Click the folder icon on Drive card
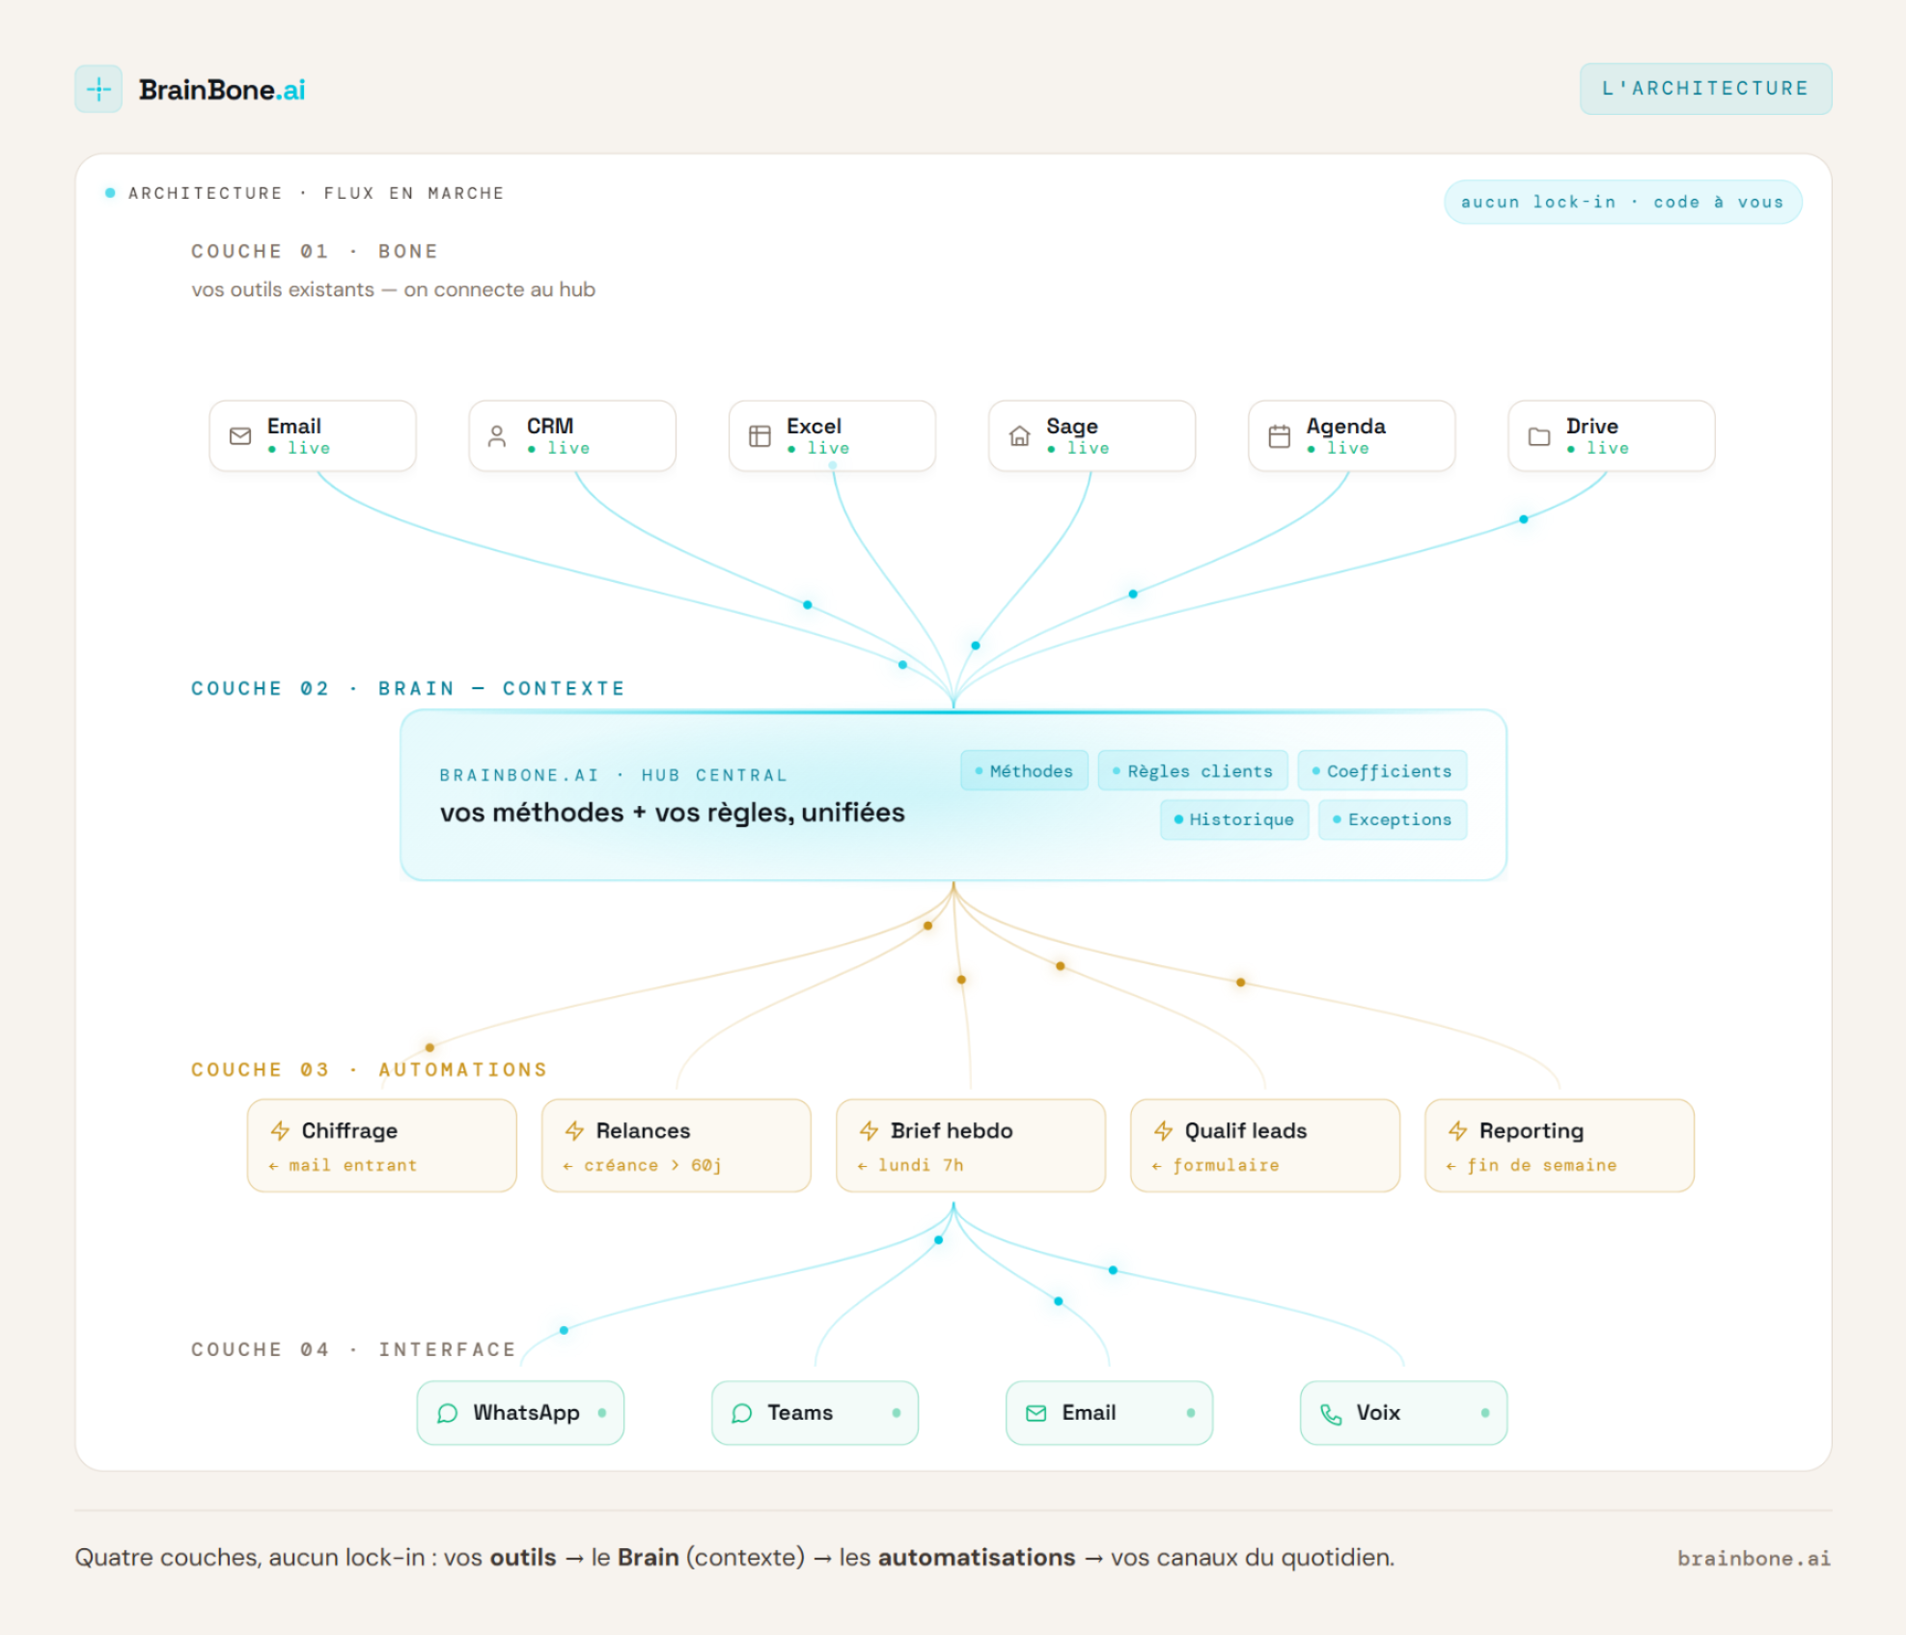 coord(1539,437)
